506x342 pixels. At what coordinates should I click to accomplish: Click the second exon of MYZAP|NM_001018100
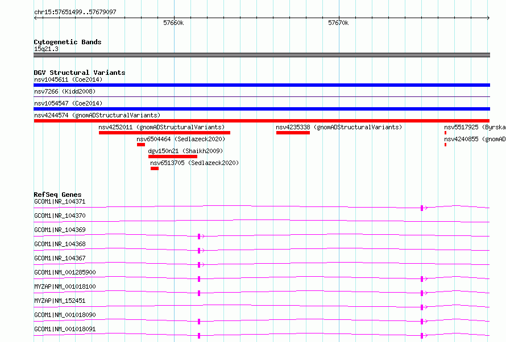click(422, 293)
